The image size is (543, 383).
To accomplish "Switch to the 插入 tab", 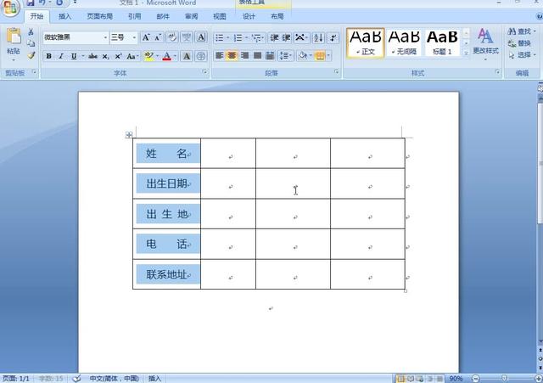I will click(64, 16).
